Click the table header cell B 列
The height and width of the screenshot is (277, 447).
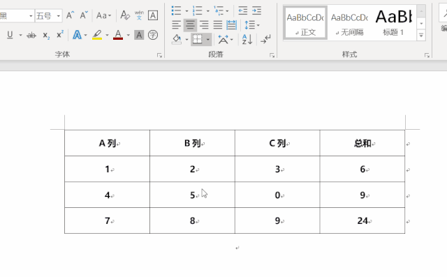[x=193, y=143]
